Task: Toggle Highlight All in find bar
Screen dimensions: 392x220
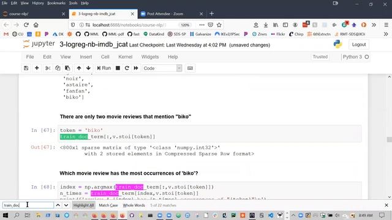Action: [x=83, y=205]
